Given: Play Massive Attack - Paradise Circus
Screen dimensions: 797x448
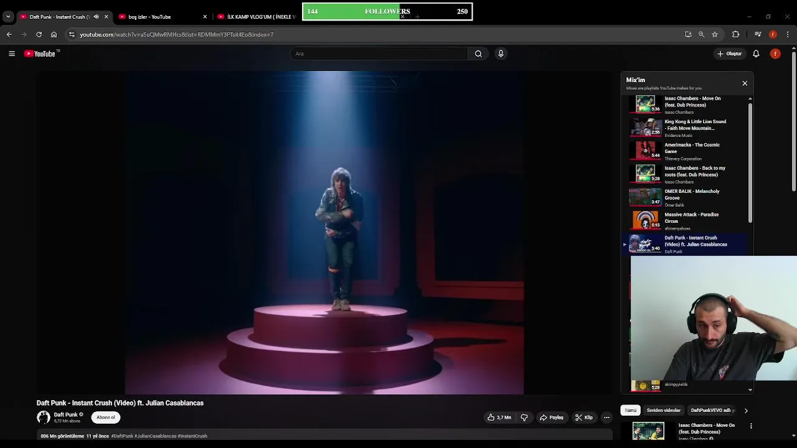Looking at the screenshot, I should 686,220.
